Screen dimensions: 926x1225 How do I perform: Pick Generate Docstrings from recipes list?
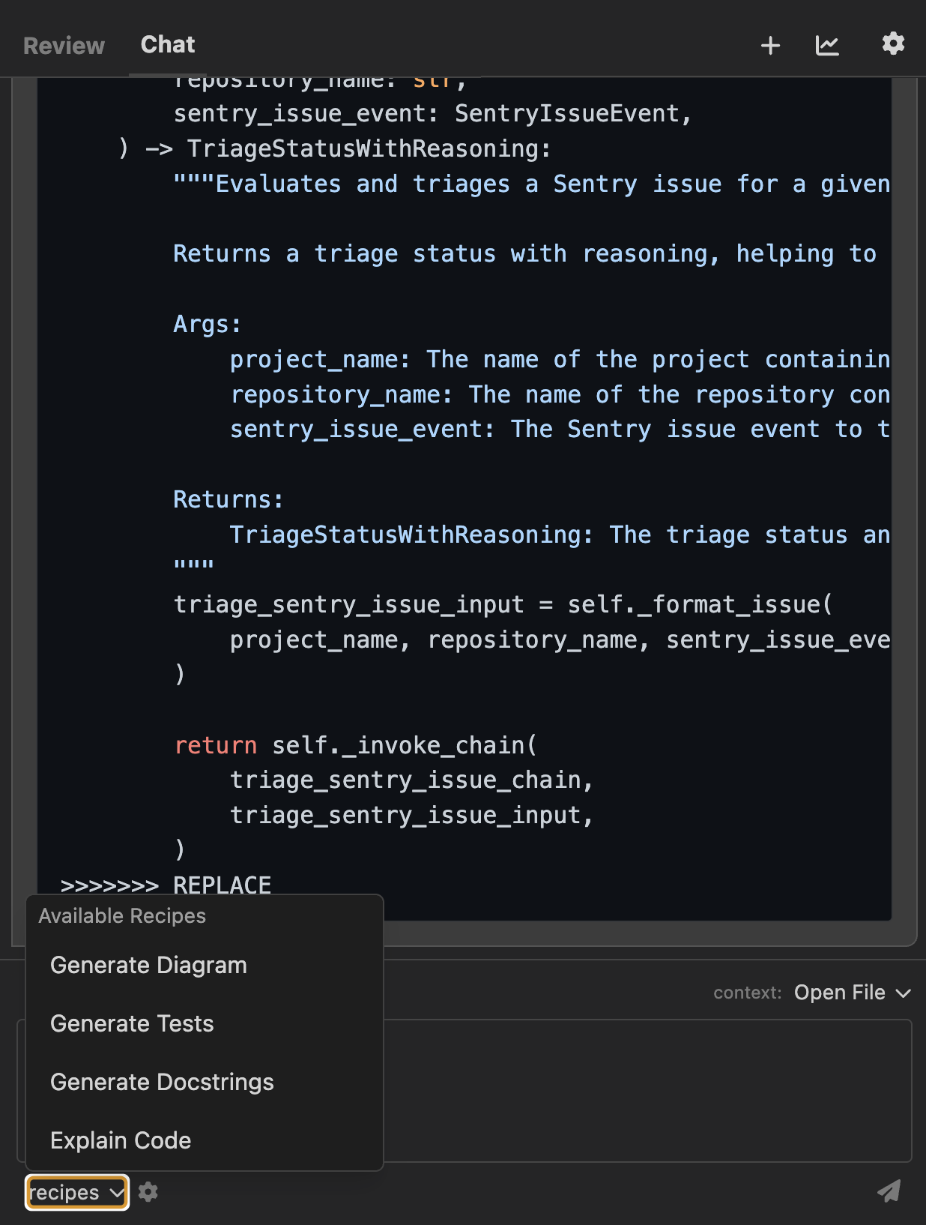[162, 1082]
